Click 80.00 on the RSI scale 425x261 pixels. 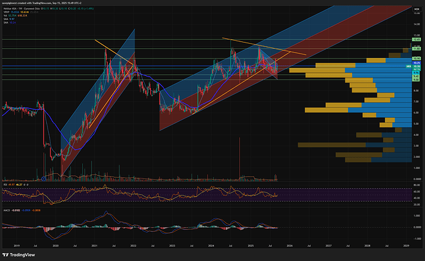417,185
